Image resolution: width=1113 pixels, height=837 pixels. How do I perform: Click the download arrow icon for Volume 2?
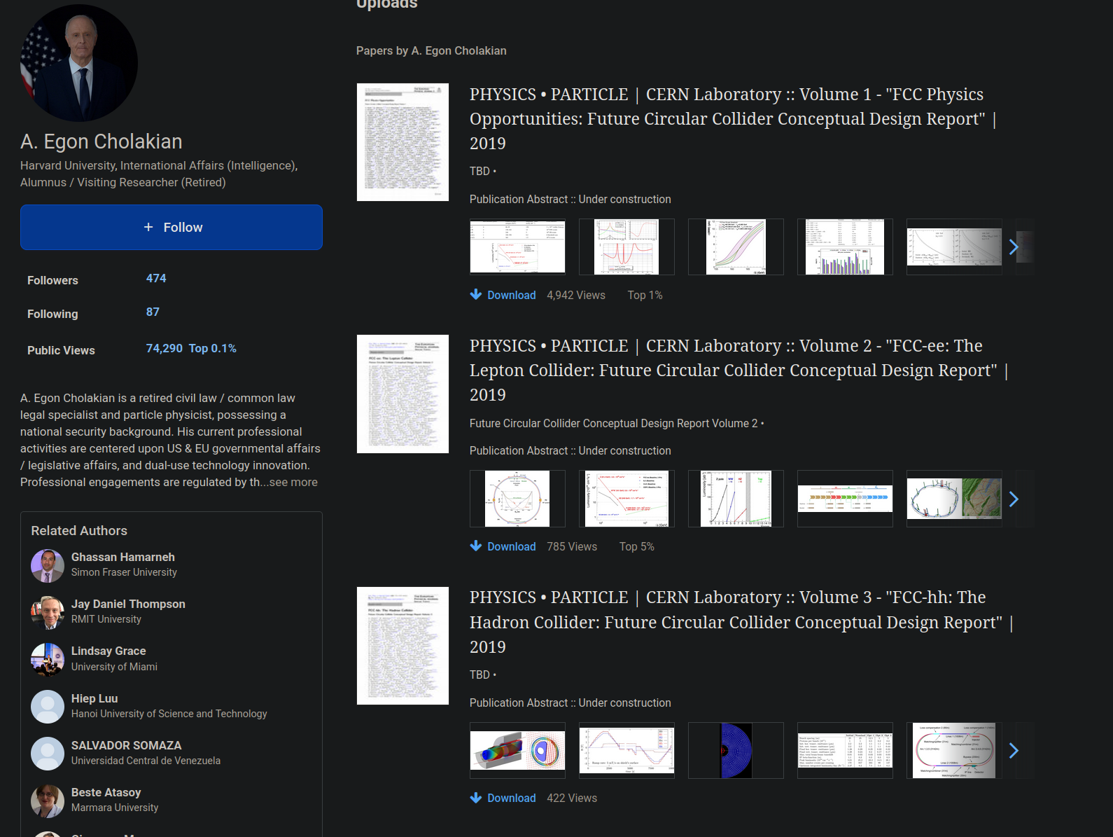[x=476, y=546]
